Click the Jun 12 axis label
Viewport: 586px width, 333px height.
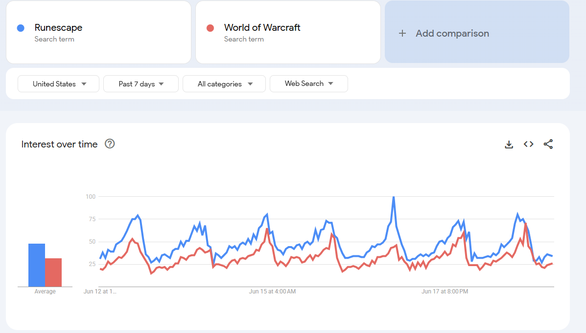pos(100,291)
